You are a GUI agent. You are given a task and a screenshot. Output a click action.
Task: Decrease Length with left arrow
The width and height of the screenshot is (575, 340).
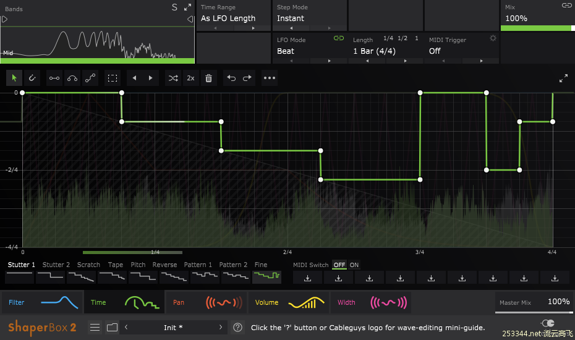(x=367, y=61)
